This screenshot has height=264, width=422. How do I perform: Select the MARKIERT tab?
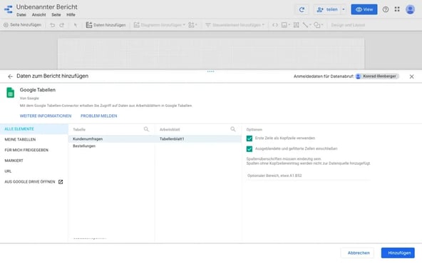[34, 161]
